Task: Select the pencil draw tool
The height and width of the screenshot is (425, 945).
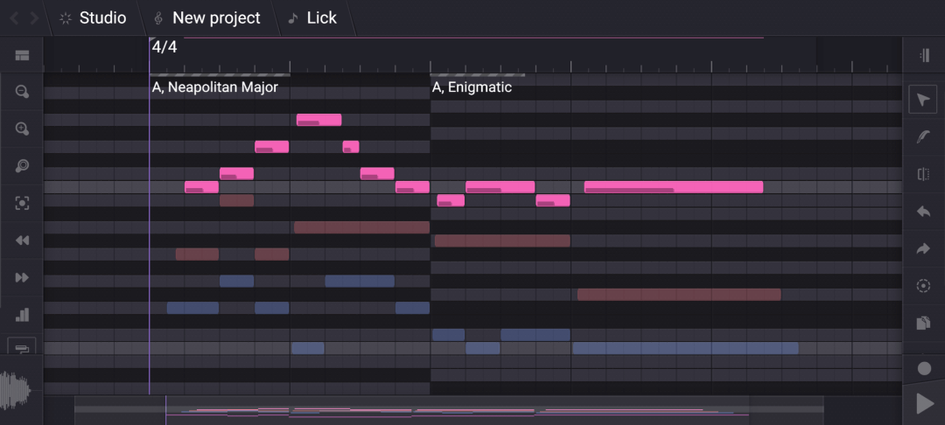Action: pyautogui.click(x=923, y=136)
